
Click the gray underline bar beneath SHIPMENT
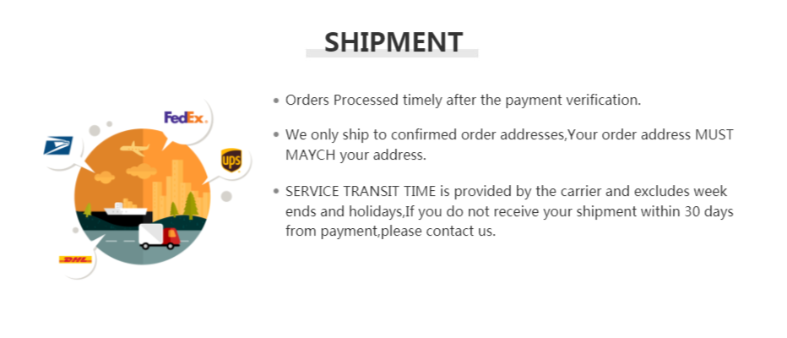click(x=392, y=55)
